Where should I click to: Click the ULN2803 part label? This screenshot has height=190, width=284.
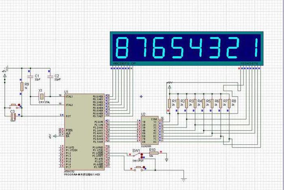[146, 146]
